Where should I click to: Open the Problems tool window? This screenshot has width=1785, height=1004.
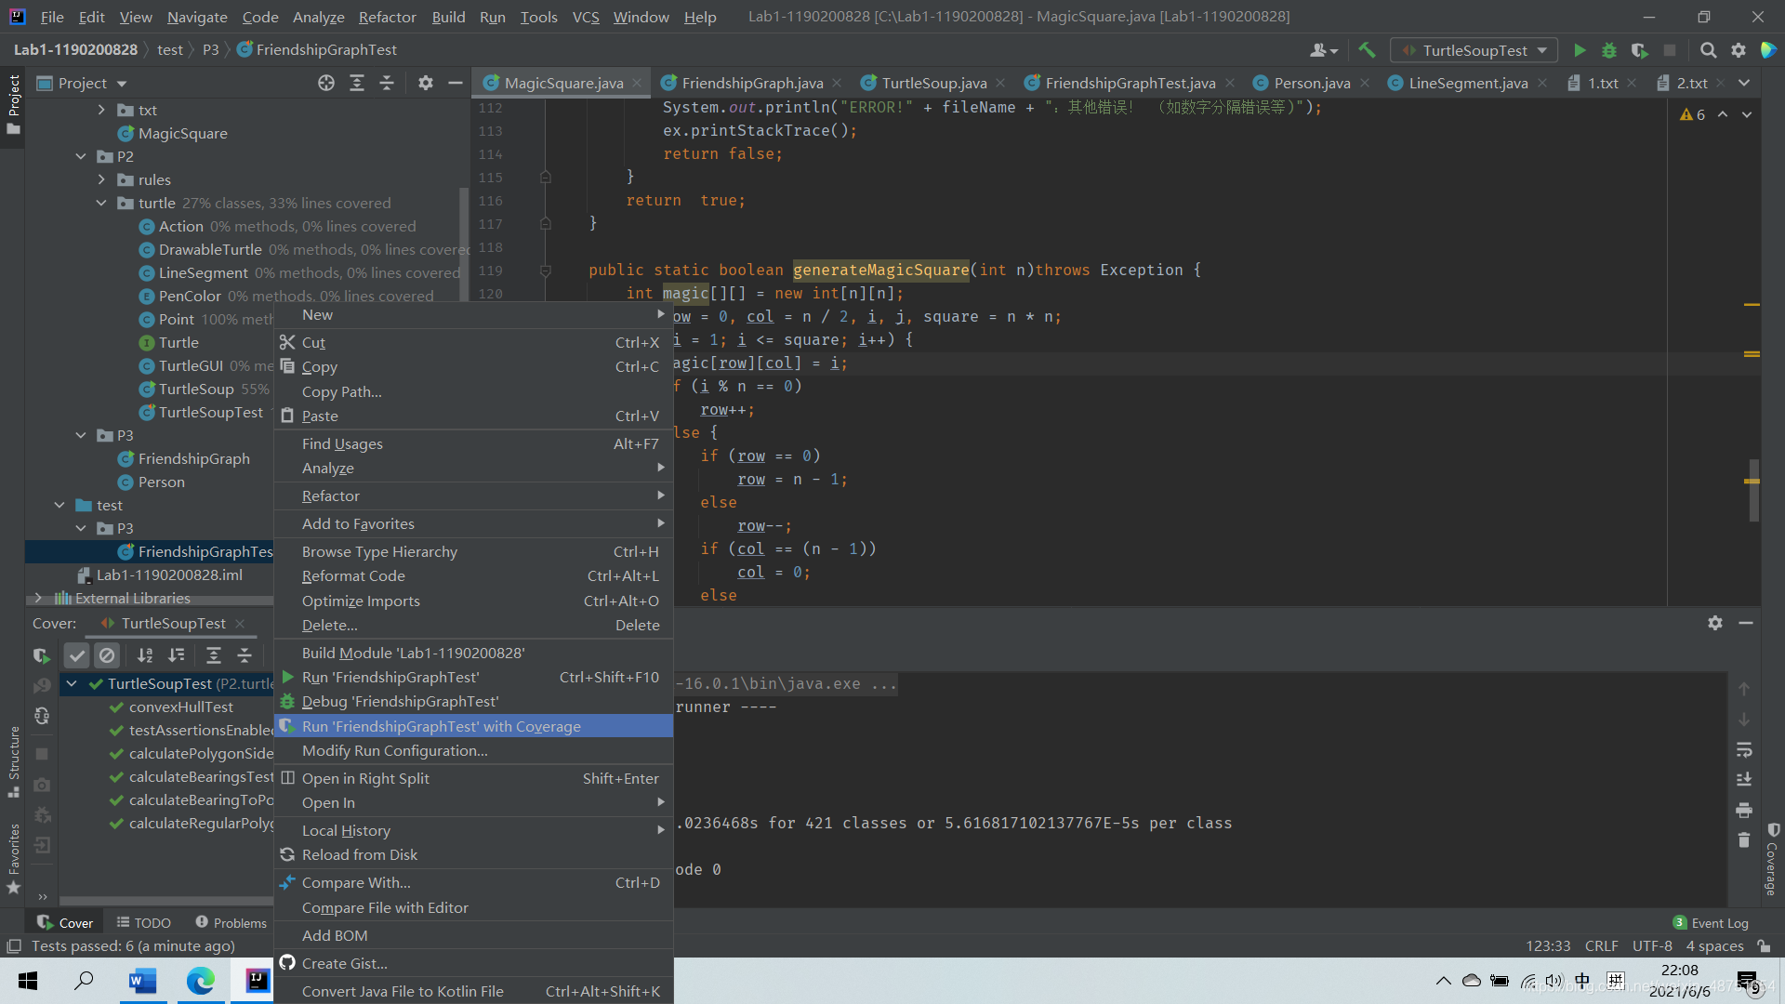click(x=231, y=922)
